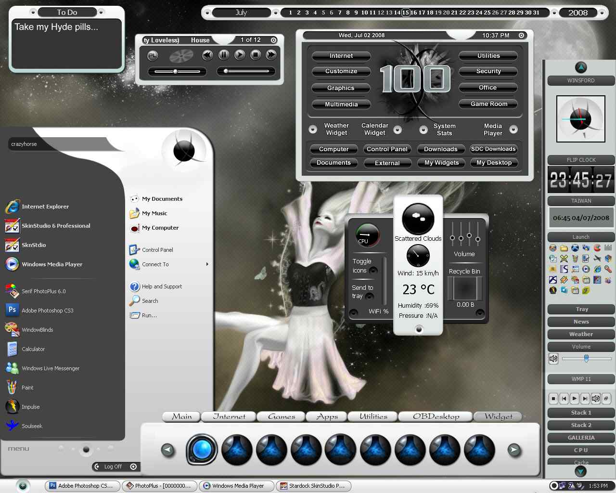Image resolution: width=616 pixels, height=493 pixels.
Task: Expand the Stack 1 section
Action: coord(581,413)
